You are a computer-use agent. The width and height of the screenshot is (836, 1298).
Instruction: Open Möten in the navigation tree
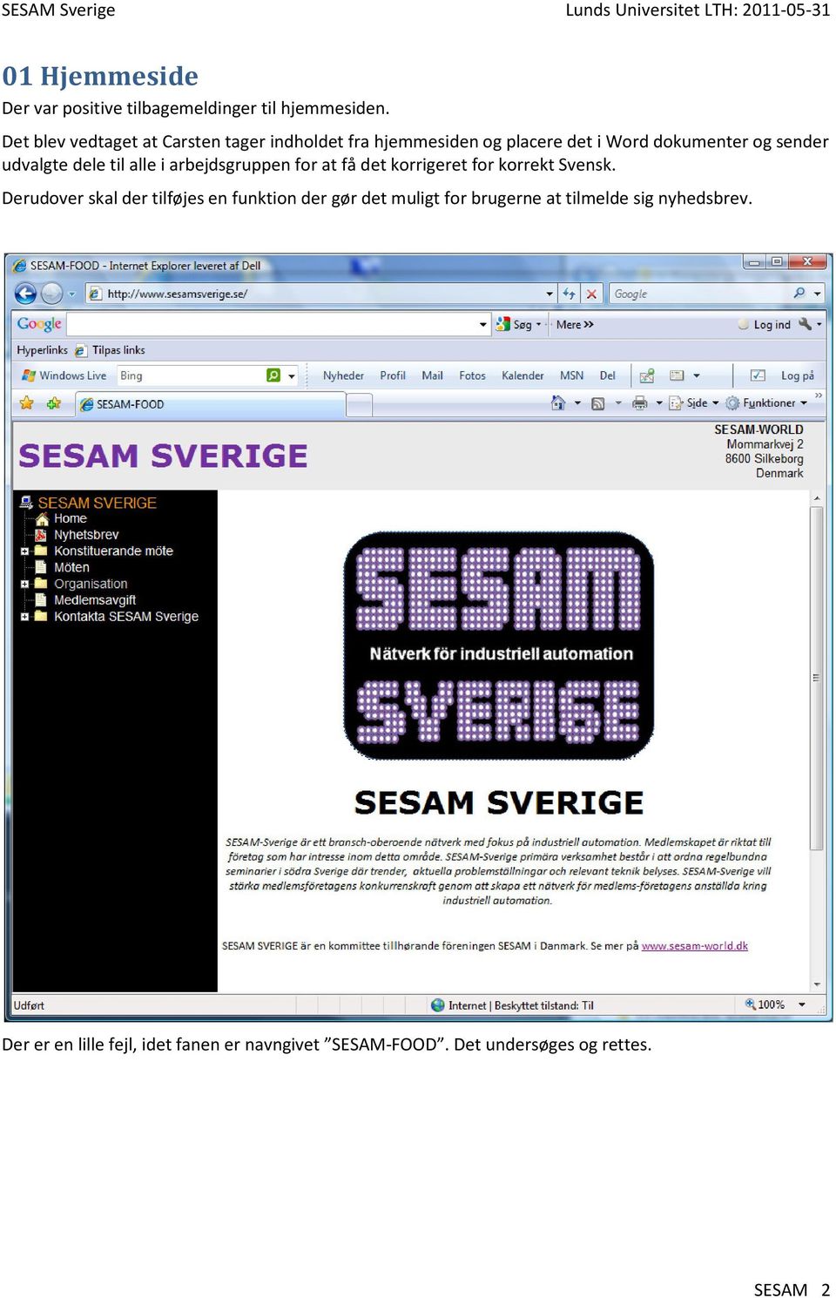(x=71, y=567)
